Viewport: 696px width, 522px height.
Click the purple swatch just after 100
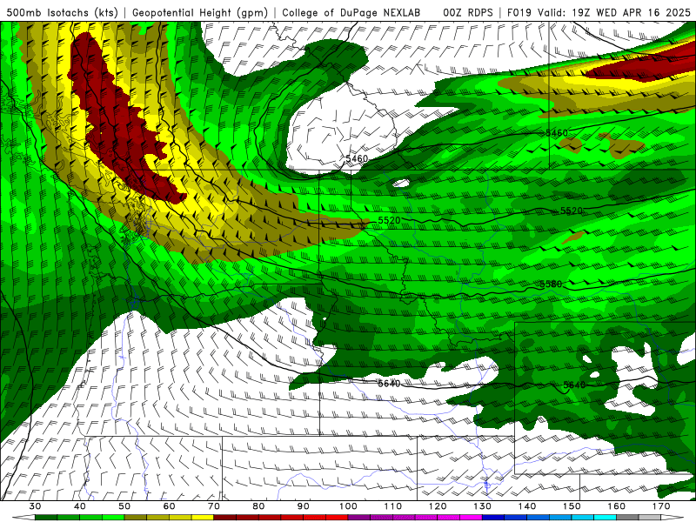coord(359,518)
